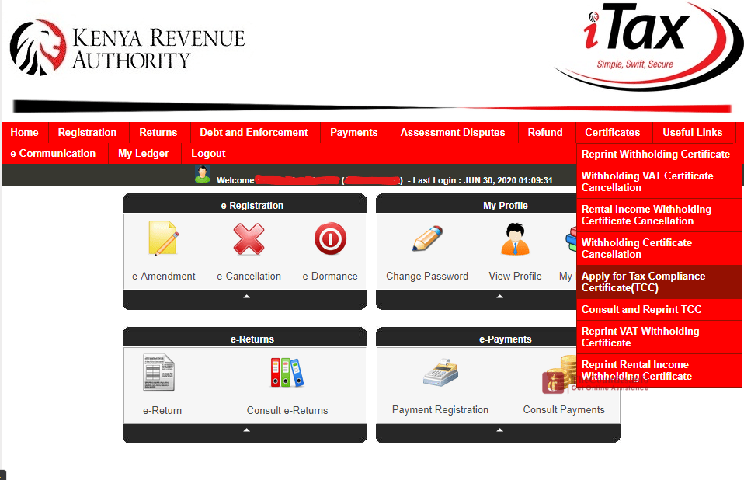744x480 pixels.
Task: Choose Consult and Reprint TCC
Action: click(641, 309)
